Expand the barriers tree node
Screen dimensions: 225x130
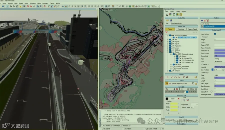[x=167, y=48]
